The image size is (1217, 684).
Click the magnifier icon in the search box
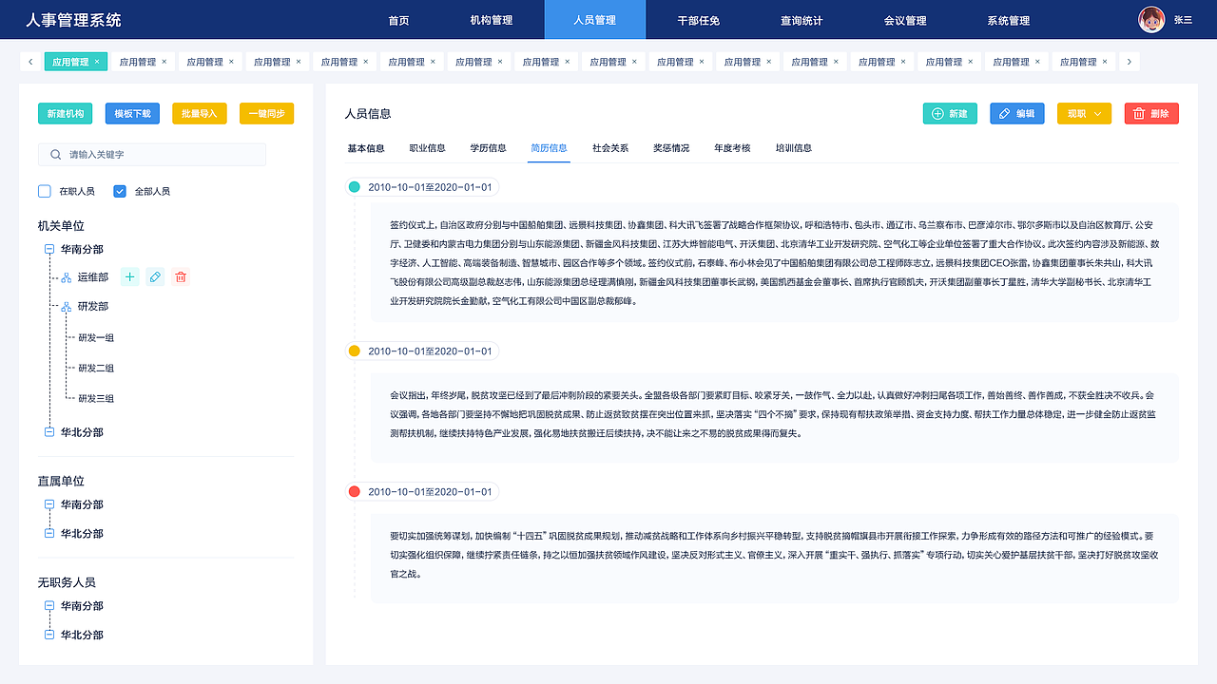point(55,154)
